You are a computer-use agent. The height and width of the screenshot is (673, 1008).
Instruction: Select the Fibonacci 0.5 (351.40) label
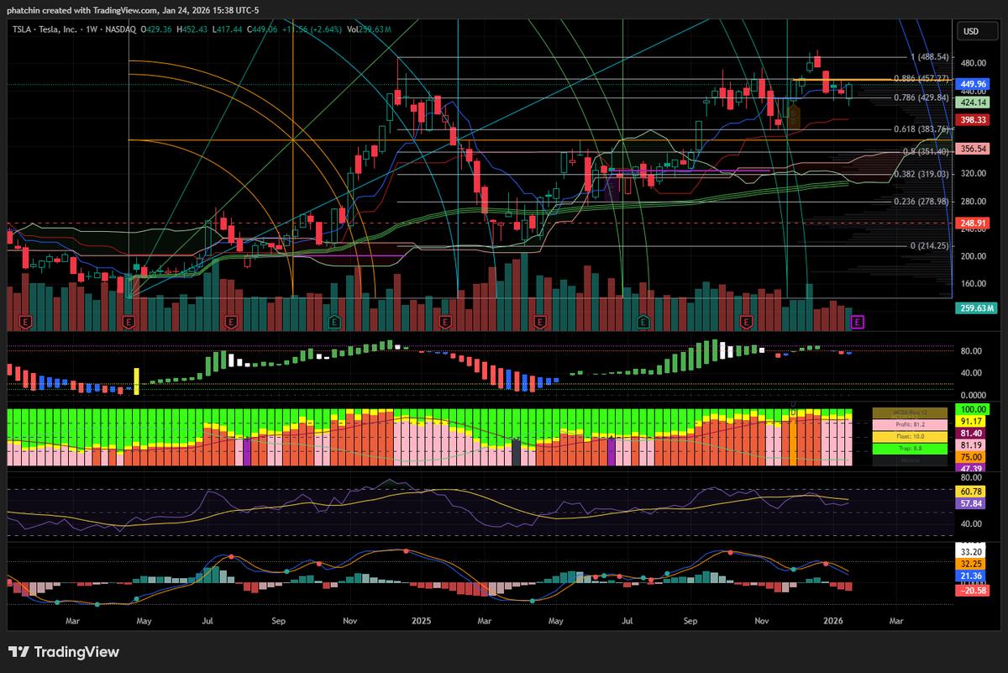tap(926, 151)
